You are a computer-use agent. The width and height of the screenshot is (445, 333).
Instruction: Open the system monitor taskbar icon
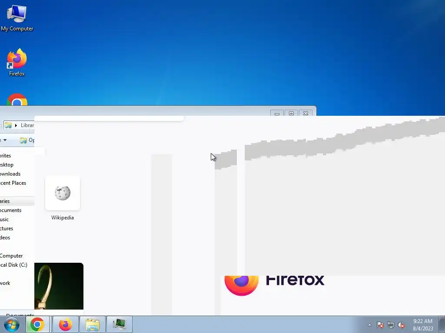[x=120, y=324]
